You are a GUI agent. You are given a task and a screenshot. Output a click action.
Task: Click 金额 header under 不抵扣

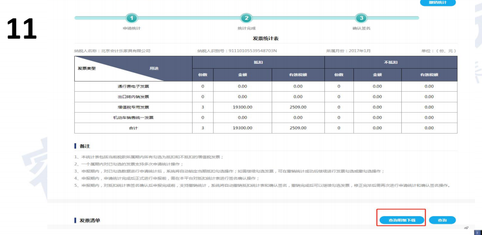pyautogui.click(x=378, y=75)
